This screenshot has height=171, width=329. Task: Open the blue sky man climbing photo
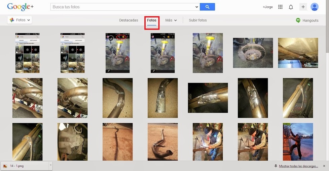pos(298,141)
